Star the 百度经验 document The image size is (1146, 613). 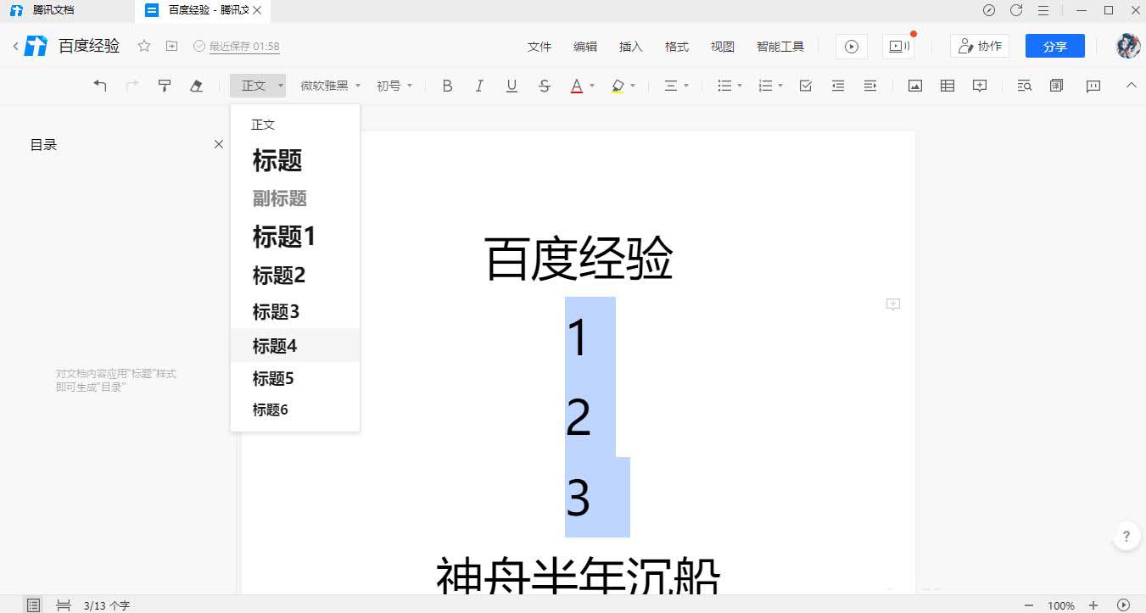click(144, 46)
